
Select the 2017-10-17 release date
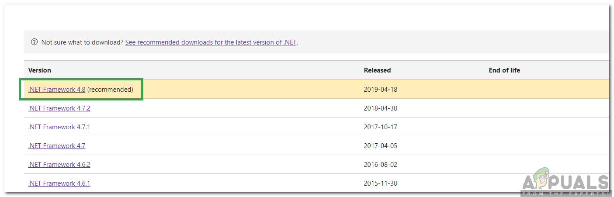[380, 127]
